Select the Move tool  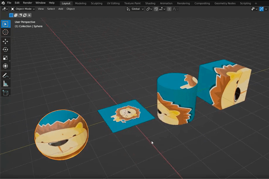click(5, 42)
